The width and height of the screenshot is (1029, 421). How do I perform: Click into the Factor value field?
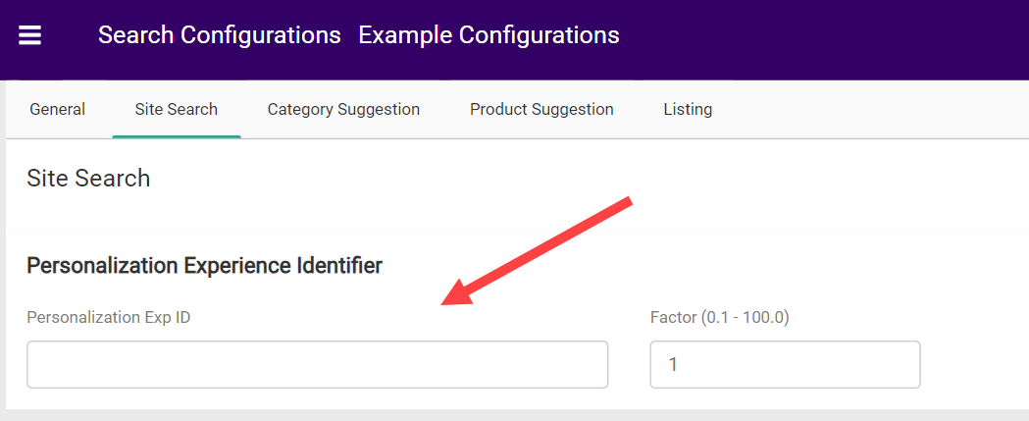785,364
